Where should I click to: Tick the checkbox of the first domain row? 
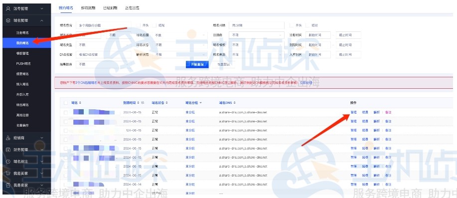pos(66,112)
